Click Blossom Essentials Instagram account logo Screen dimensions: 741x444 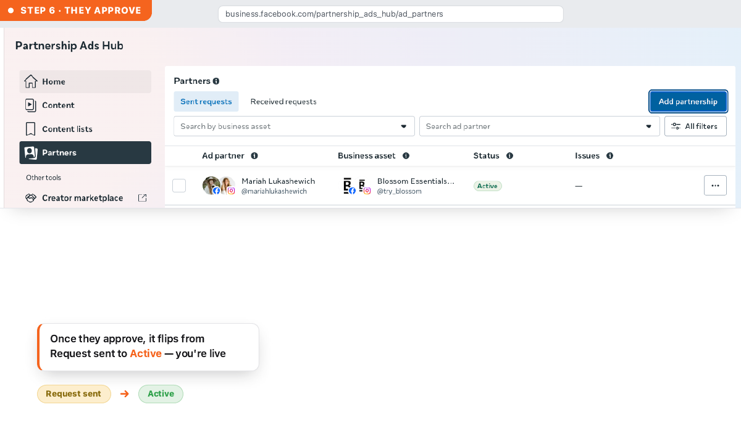point(364,186)
